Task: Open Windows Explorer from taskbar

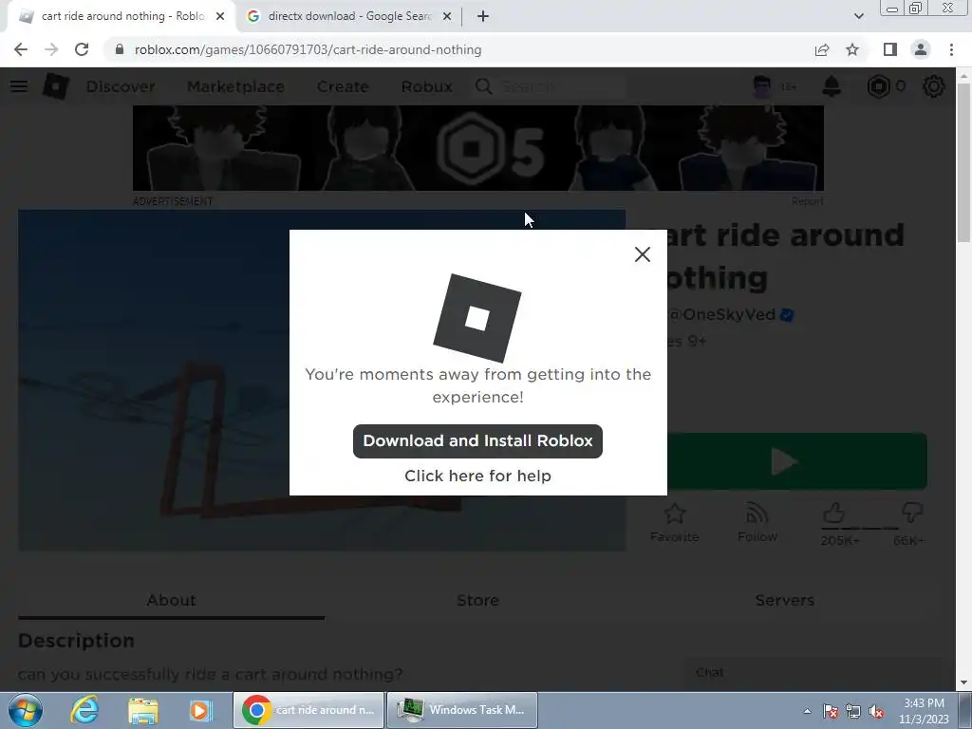Action: click(x=142, y=710)
